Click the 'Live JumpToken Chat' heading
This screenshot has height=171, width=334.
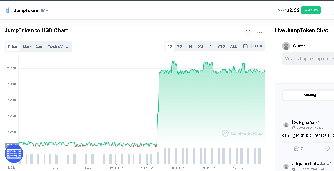(301, 30)
